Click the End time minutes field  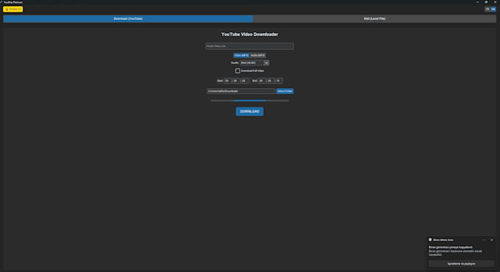pos(270,81)
